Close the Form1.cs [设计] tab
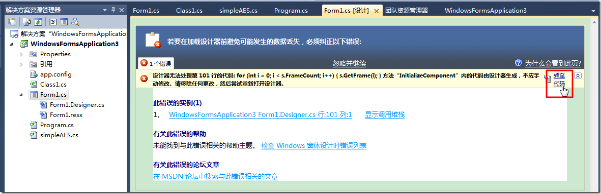The width and height of the screenshot is (601, 194). coord(377,11)
